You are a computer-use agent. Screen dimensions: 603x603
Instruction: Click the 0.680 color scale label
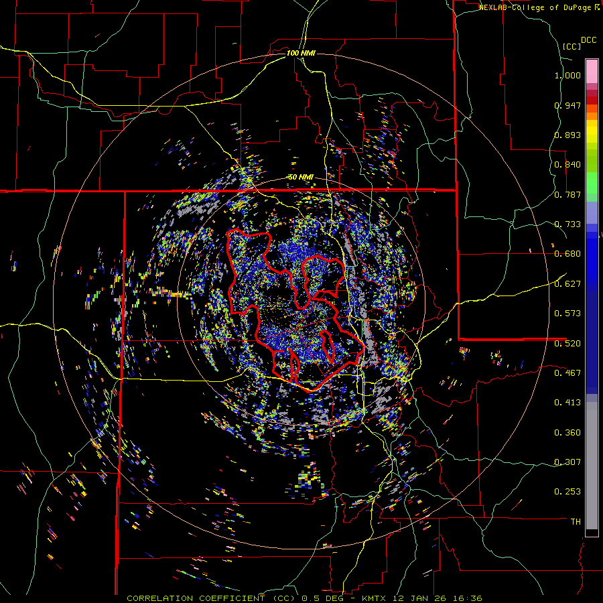[567, 254]
